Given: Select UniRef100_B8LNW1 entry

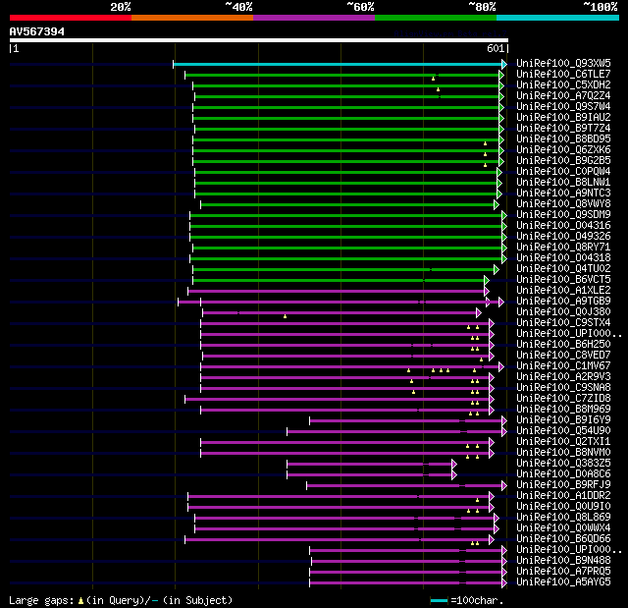Looking at the screenshot, I should [x=563, y=183].
